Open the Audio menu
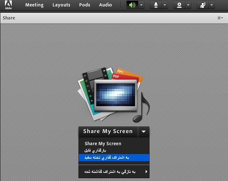Viewport: 228px width, 181px height. click(105, 5)
